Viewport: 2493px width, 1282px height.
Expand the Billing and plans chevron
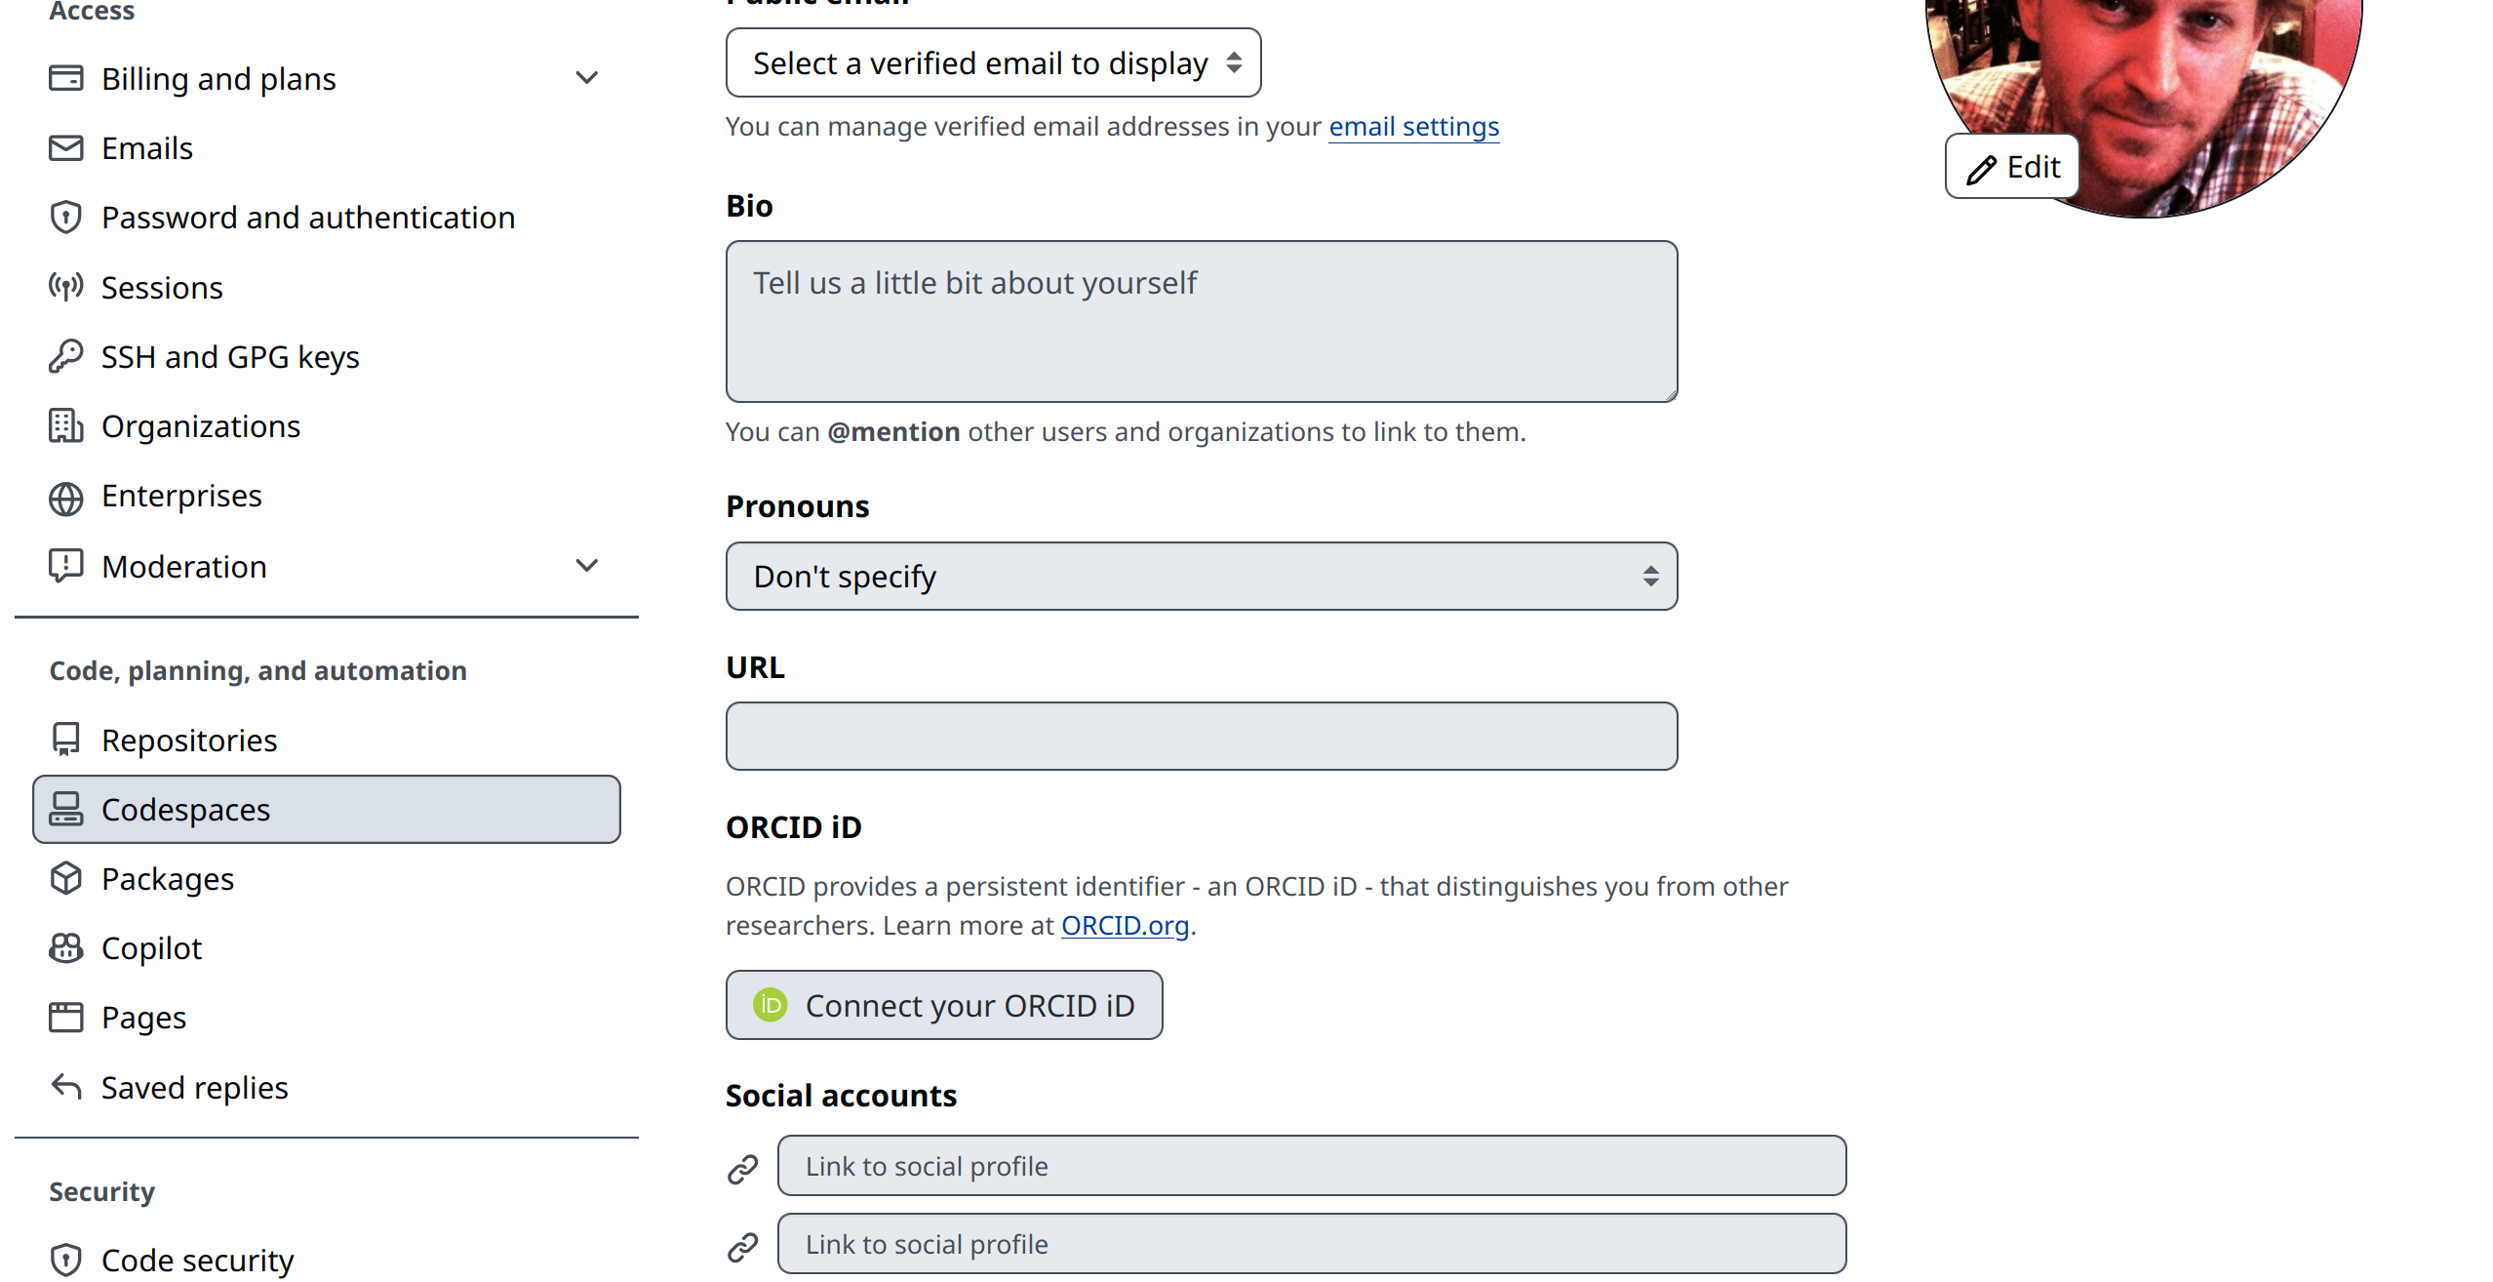[586, 78]
